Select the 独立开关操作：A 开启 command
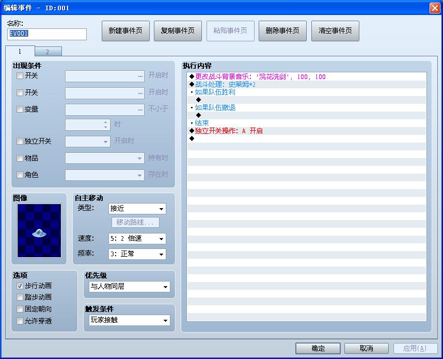This screenshot has width=443, height=359. [307, 131]
